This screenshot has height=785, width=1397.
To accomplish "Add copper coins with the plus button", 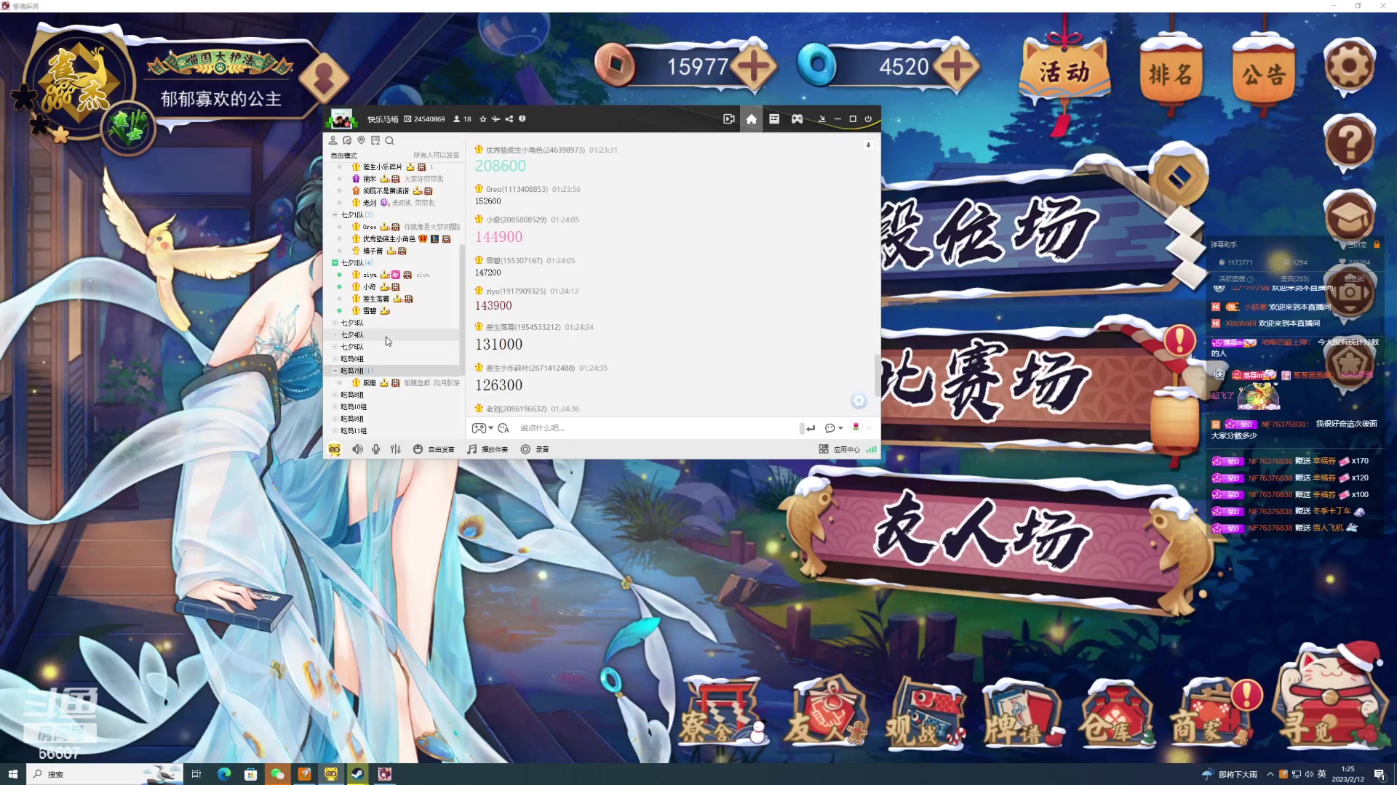I will 753,68.
